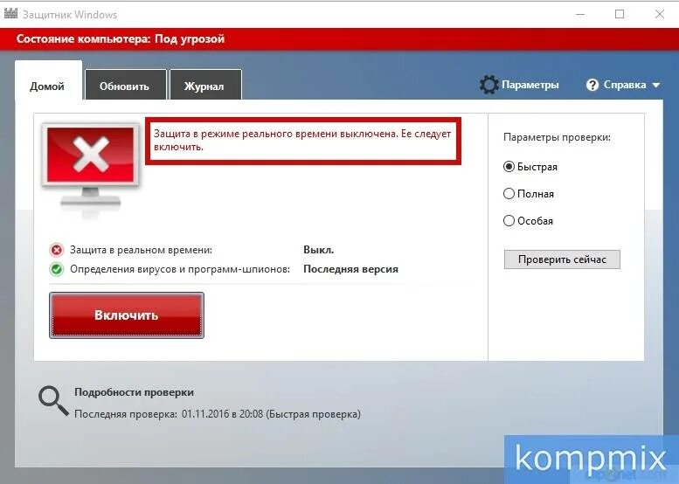This screenshot has height=484, width=679.
Task: Click the Windows Defender castle icon in title bar
Action: 10,13
